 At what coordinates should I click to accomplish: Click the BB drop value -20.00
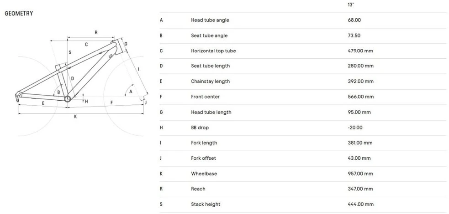pyautogui.click(x=355, y=127)
